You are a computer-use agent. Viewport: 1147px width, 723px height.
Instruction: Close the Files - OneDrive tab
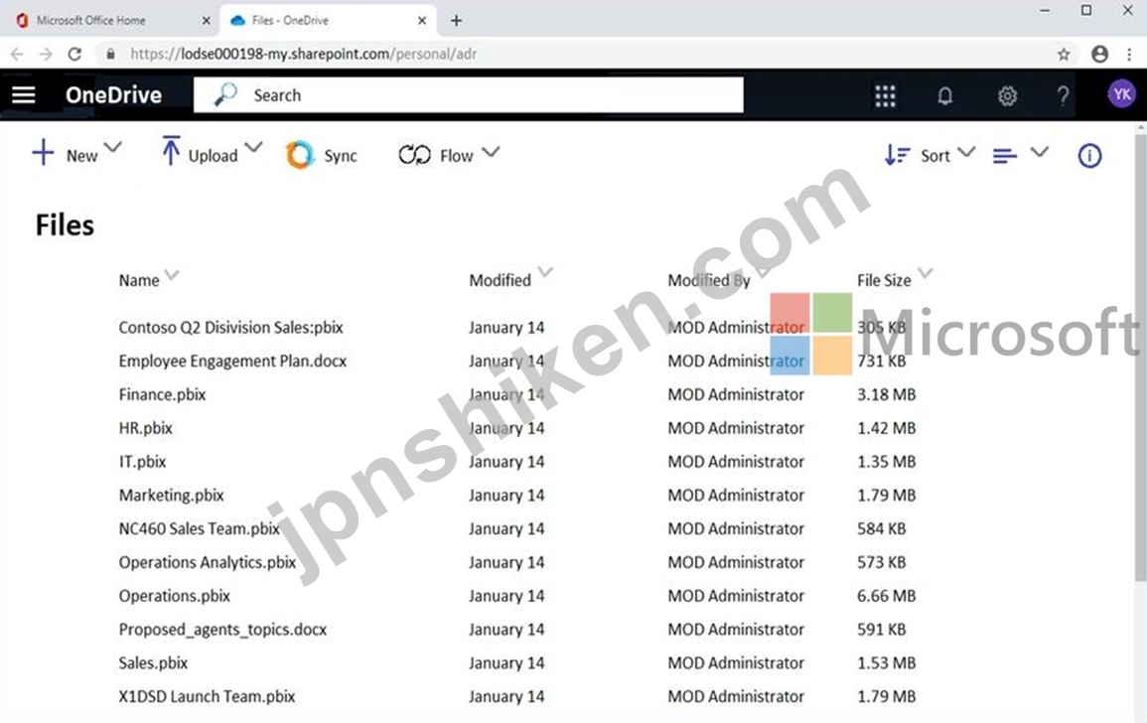click(x=422, y=21)
